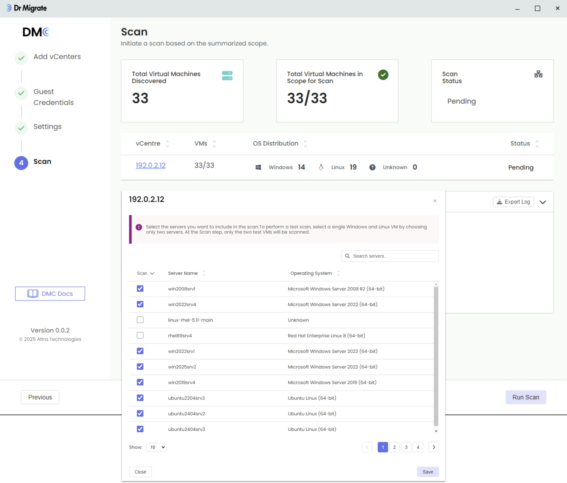Click the step 4 Scan circle icon
Viewport: 567px width, 483px height.
point(21,163)
